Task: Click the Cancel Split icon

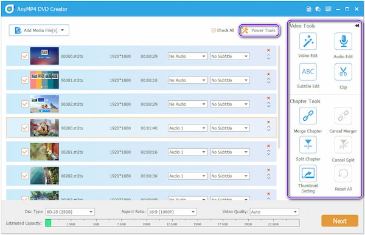Action: pyautogui.click(x=343, y=145)
